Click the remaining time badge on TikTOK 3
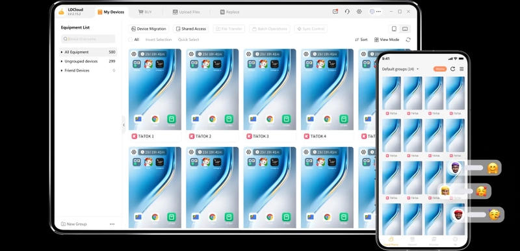The image size is (520, 251). click(x=267, y=54)
